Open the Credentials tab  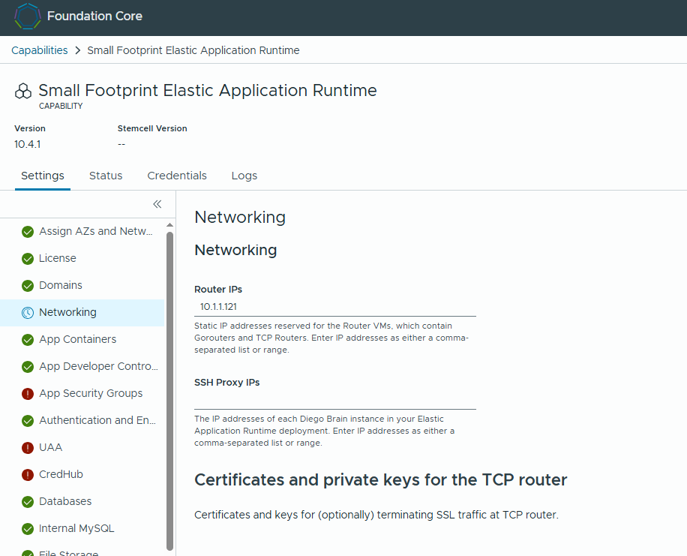(x=177, y=176)
